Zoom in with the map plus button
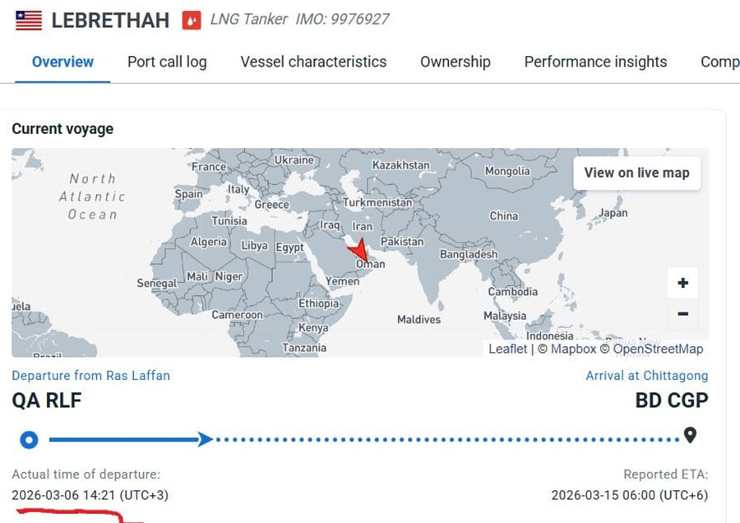The height and width of the screenshot is (523, 740). click(x=682, y=283)
